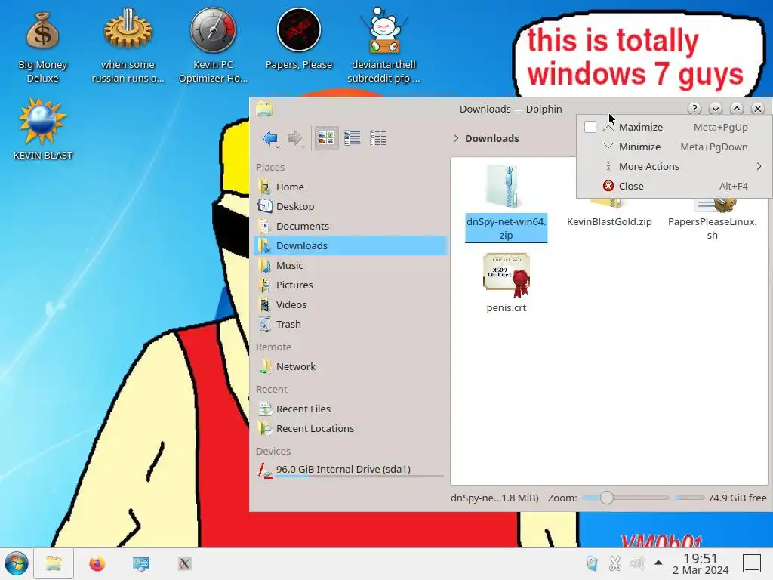Screen dimensions: 773x580
Task: Open the system settings taskbar icon
Action: tap(141, 563)
